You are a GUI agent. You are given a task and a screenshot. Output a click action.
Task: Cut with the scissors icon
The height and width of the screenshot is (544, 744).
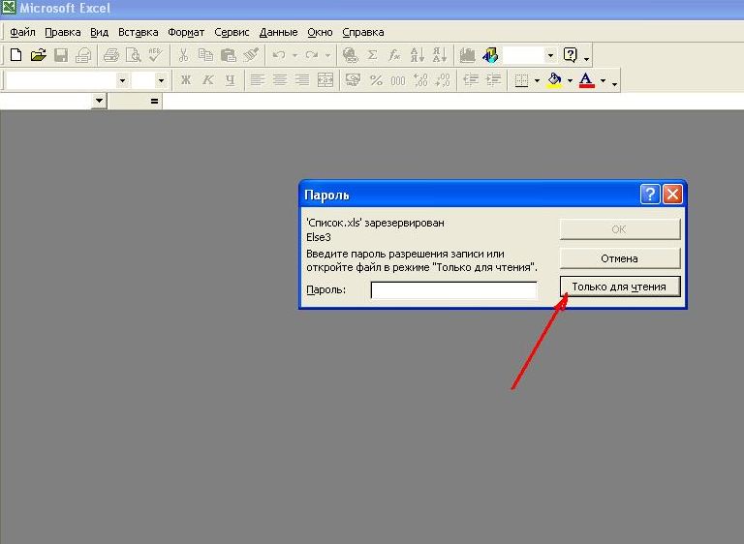[x=183, y=55]
